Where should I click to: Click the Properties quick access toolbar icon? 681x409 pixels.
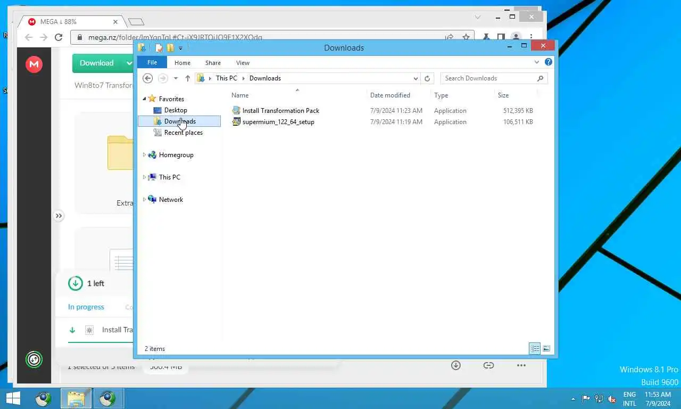click(x=159, y=48)
